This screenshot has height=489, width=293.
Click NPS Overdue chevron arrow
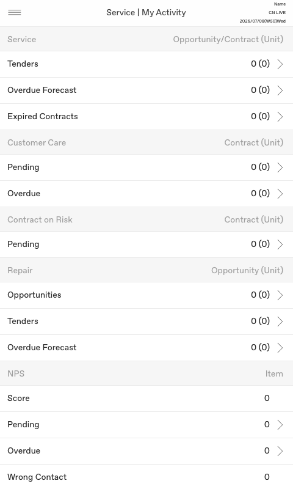coord(280,451)
